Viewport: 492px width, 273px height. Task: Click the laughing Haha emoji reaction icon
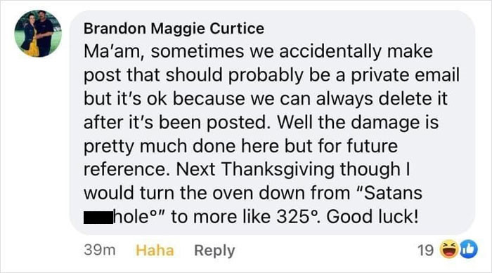point(449,250)
